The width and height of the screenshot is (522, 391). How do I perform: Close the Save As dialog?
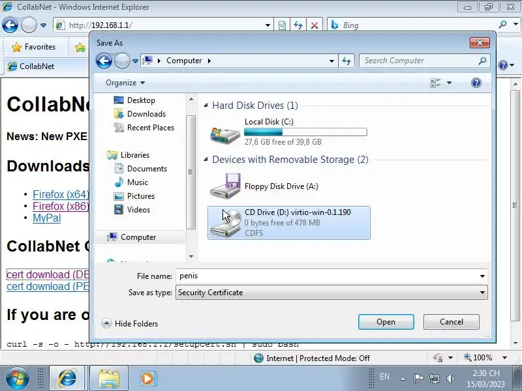tap(480, 42)
